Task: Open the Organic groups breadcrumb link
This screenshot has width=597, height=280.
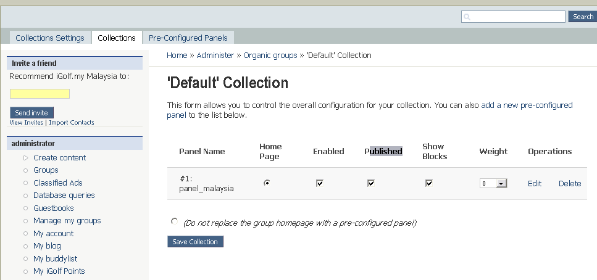Action: (270, 56)
